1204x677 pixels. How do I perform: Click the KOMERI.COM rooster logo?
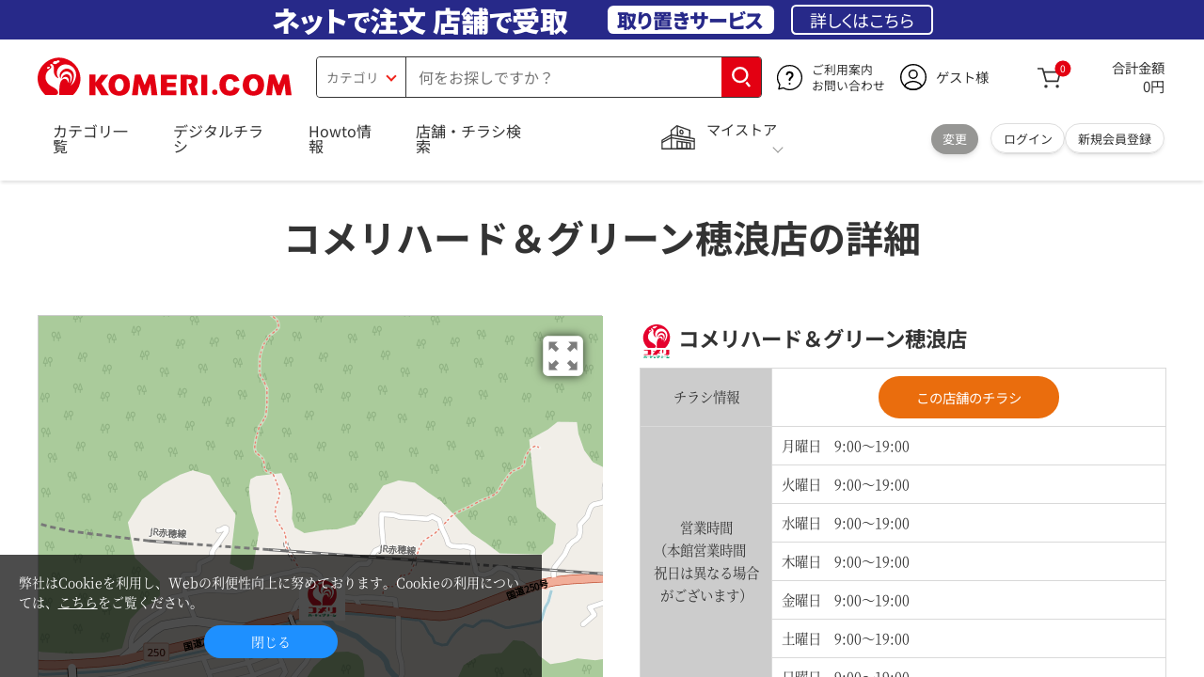(165, 77)
